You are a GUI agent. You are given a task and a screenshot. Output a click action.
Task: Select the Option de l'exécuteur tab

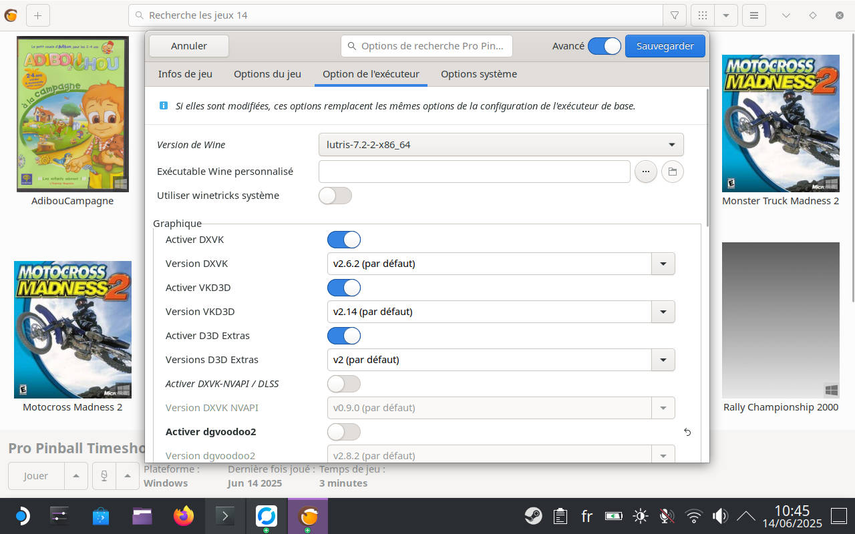click(371, 74)
